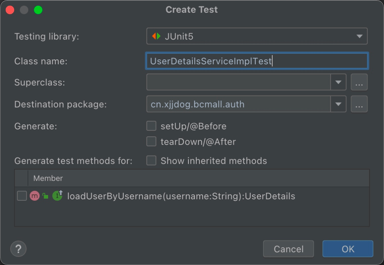Click the implemented interface method icon
The width and height of the screenshot is (384, 265).
(x=57, y=196)
